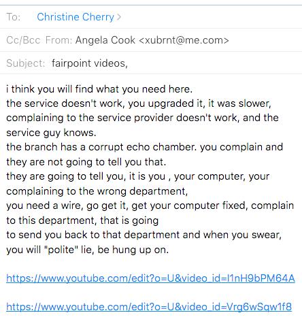Click the blank line between the two links
302x328 pixels.
151,293
